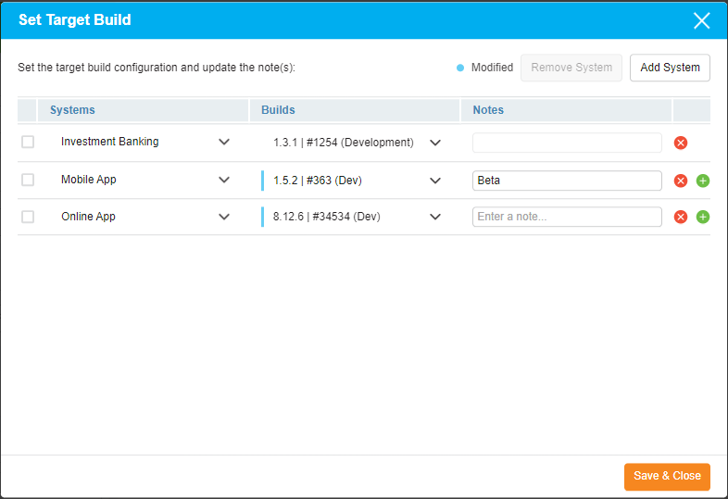Close the Set Target Build dialog
This screenshot has height=499, width=728.
pos(701,20)
